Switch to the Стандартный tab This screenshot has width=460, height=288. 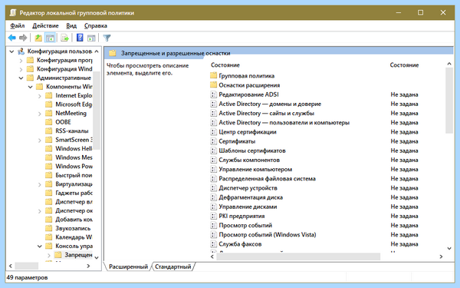coord(172,266)
